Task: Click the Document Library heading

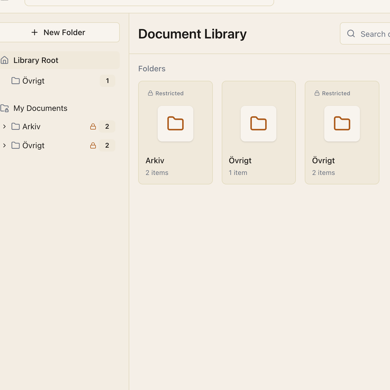Action: (x=193, y=34)
